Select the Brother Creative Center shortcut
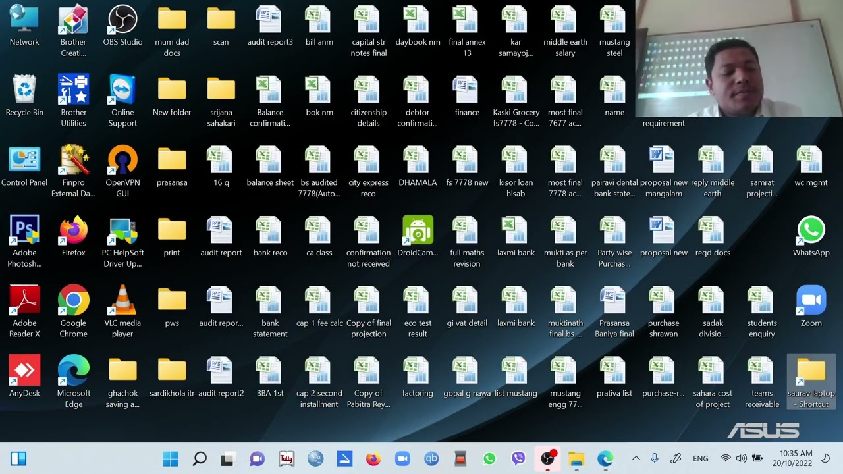843x474 pixels. pos(74,31)
